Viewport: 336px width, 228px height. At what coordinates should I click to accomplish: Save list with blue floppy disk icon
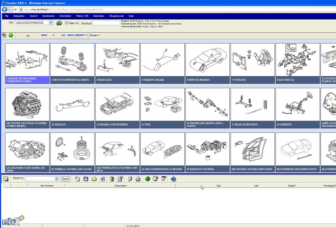(86, 179)
